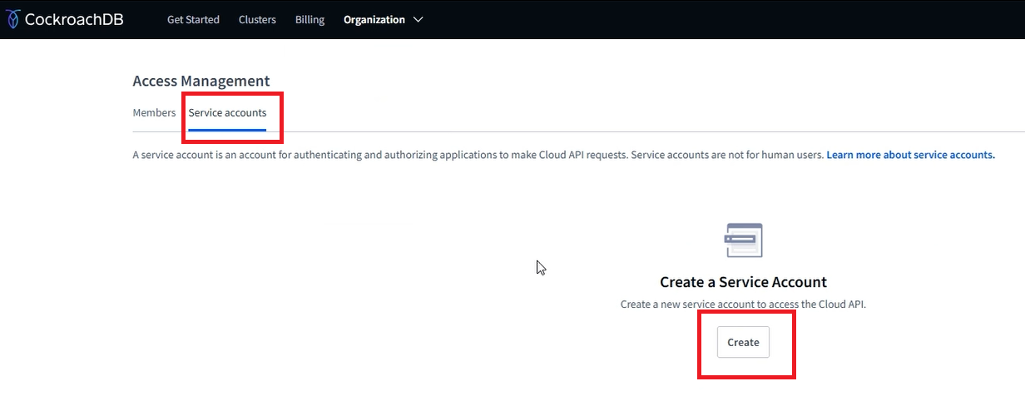This screenshot has height=416, width=1025.
Task: Click the Create service account button
Action: click(x=743, y=342)
